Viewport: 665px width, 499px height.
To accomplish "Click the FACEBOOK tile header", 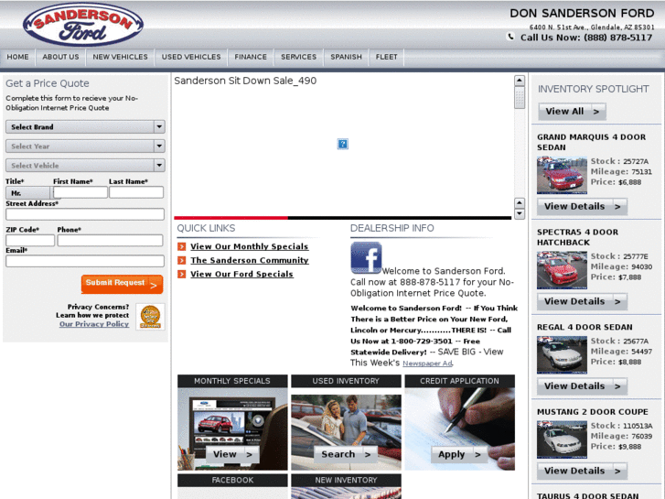I will tap(232, 480).
